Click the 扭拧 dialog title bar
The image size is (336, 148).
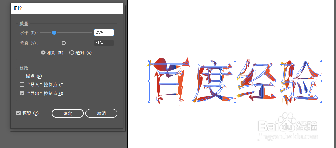67,8
